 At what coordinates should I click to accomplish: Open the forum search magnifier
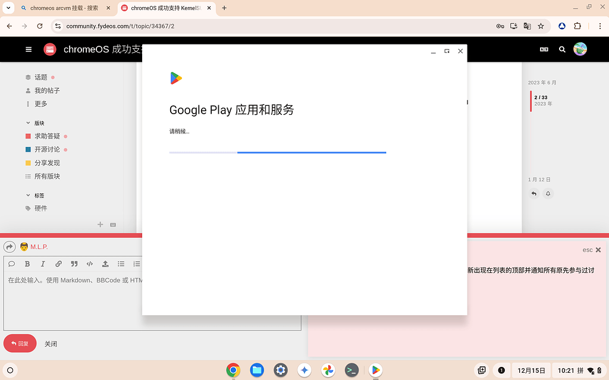coord(562,49)
